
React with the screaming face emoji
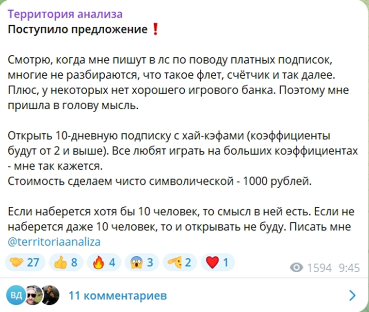pos(141,263)
